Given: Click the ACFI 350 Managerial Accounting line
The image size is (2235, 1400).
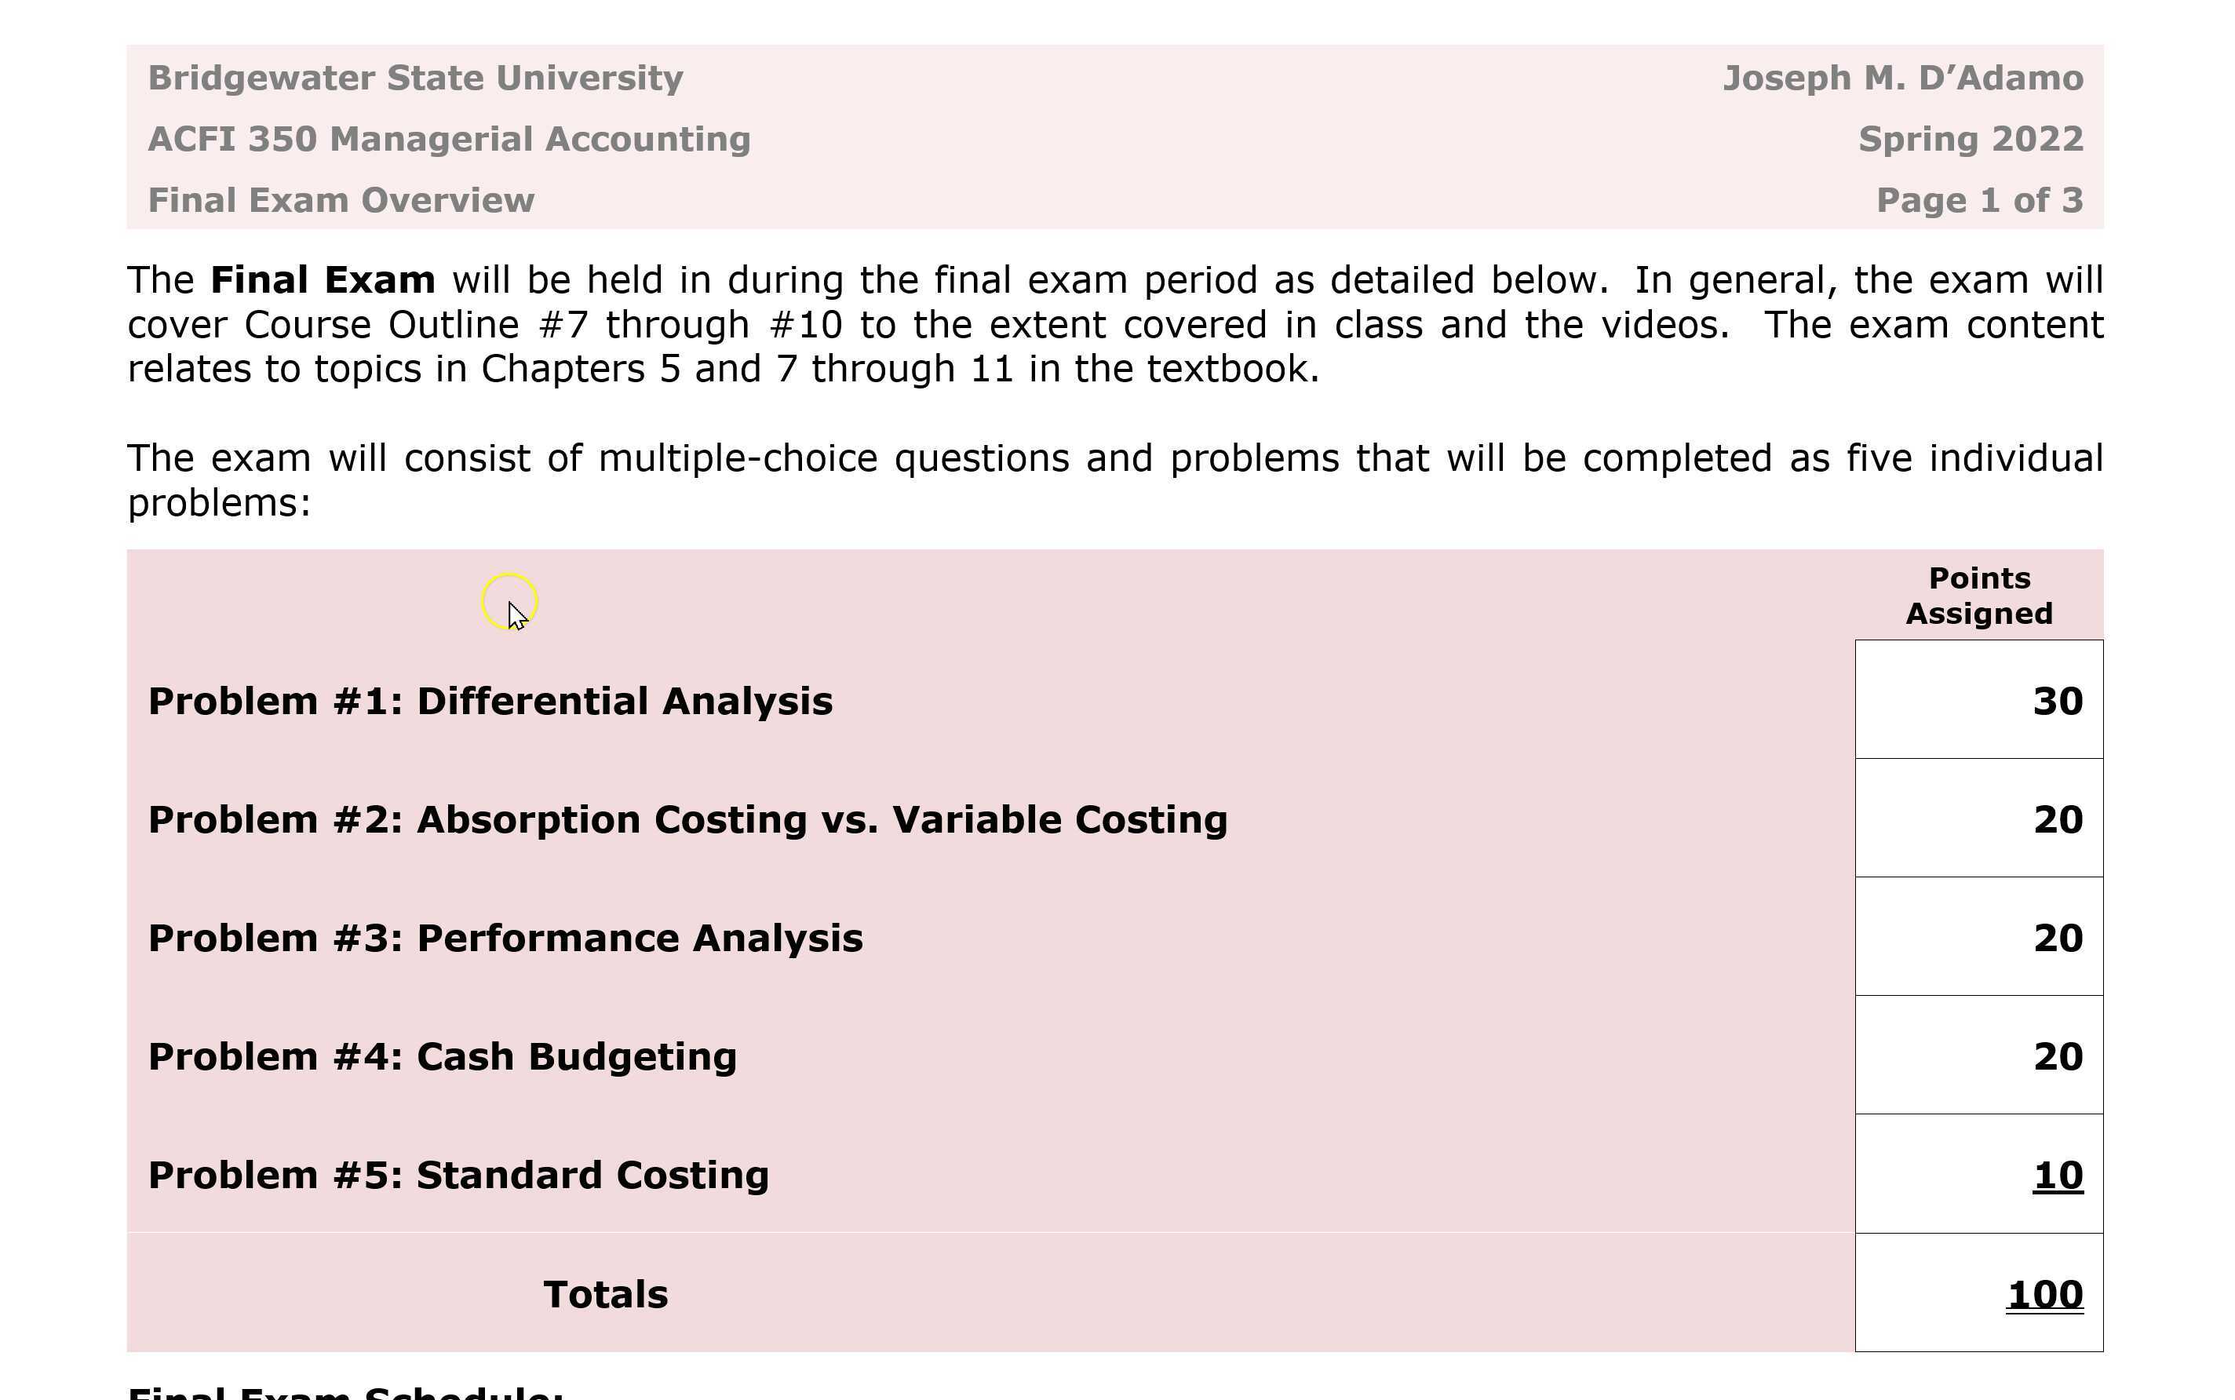Looking at the screenshot, I should [x=449, y=139].
